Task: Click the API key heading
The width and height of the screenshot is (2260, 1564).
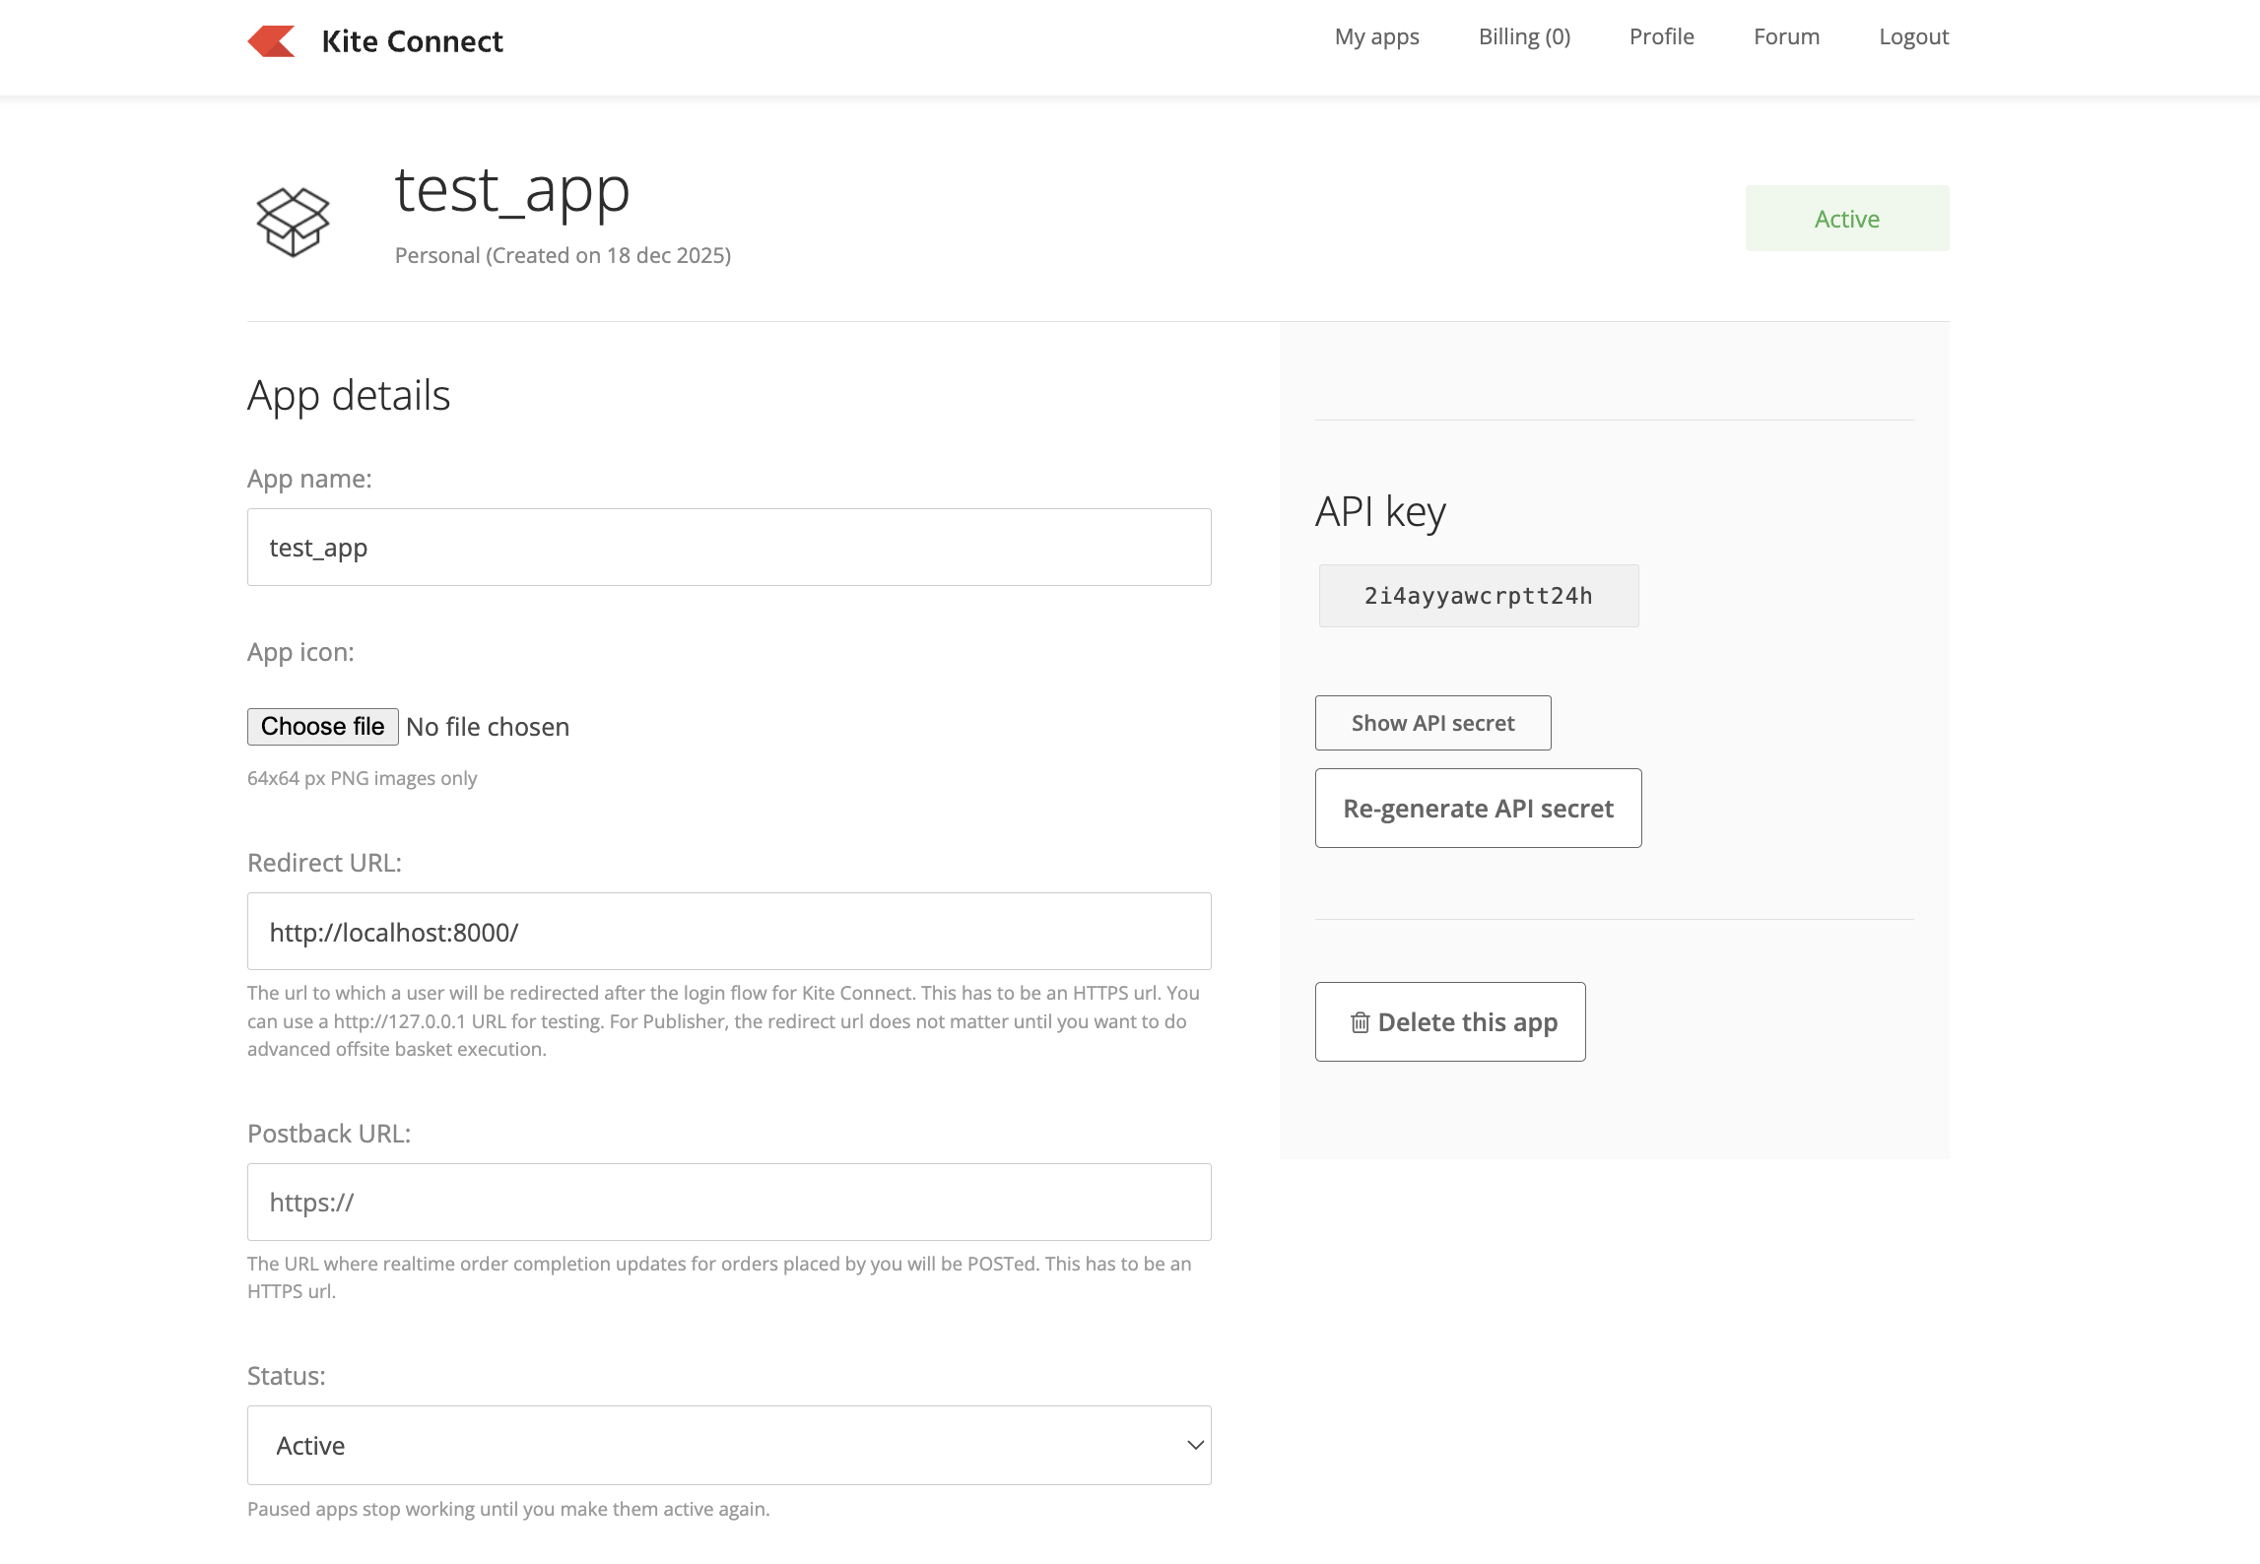Action: point(1380,512)
